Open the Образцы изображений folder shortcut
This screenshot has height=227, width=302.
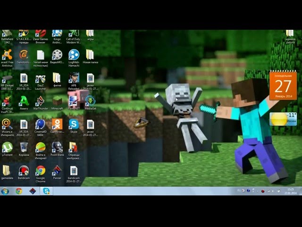pyautogui.click(x=74, y=150)
